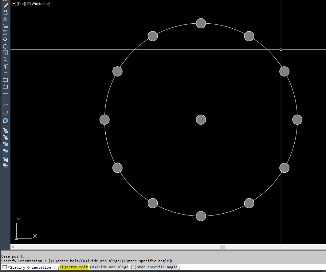326x272 pixels.
Task: Click the Bring Text to Front icon
Action: coord(5,159)
